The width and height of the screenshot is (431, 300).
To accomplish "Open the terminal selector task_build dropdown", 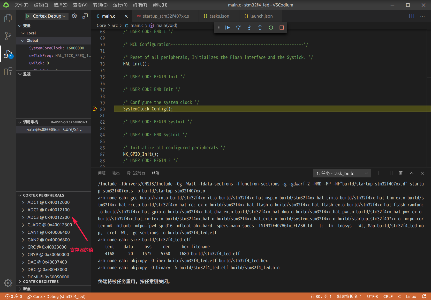I will pos(342,173).
